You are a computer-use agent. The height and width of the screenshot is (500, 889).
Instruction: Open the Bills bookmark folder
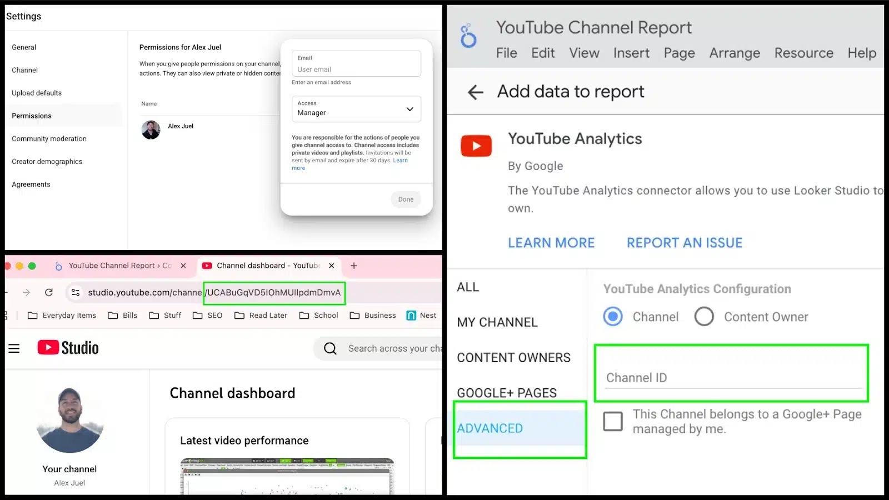coord(122,316)
